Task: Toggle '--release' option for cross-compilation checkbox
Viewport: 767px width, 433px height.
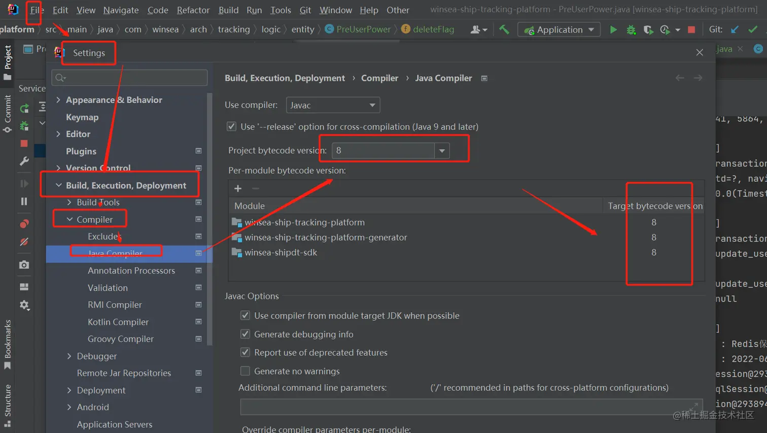Action: [x=232, y=126]
